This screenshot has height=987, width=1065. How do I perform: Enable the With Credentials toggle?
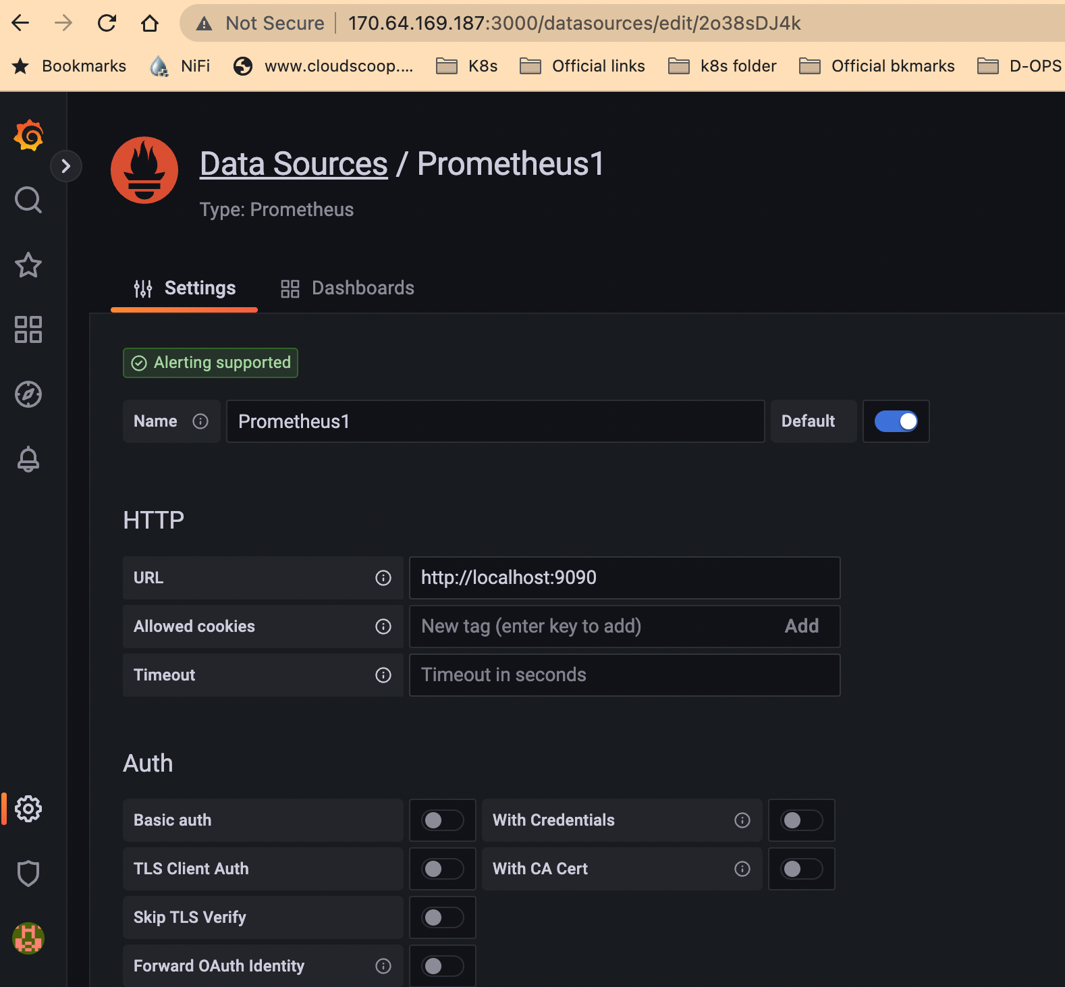(802, 820)
